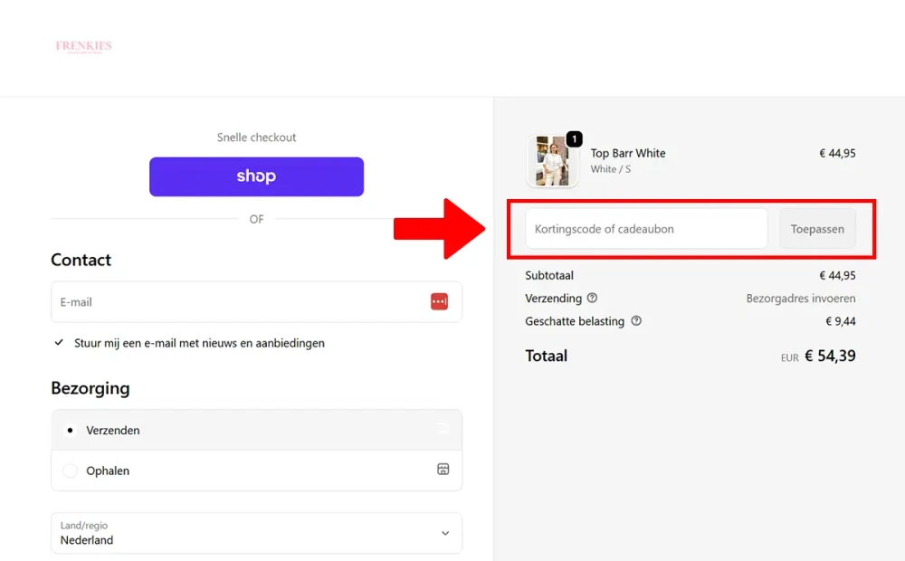Toggle the news and offers e-mail checkbox

[x=59, y=343]
